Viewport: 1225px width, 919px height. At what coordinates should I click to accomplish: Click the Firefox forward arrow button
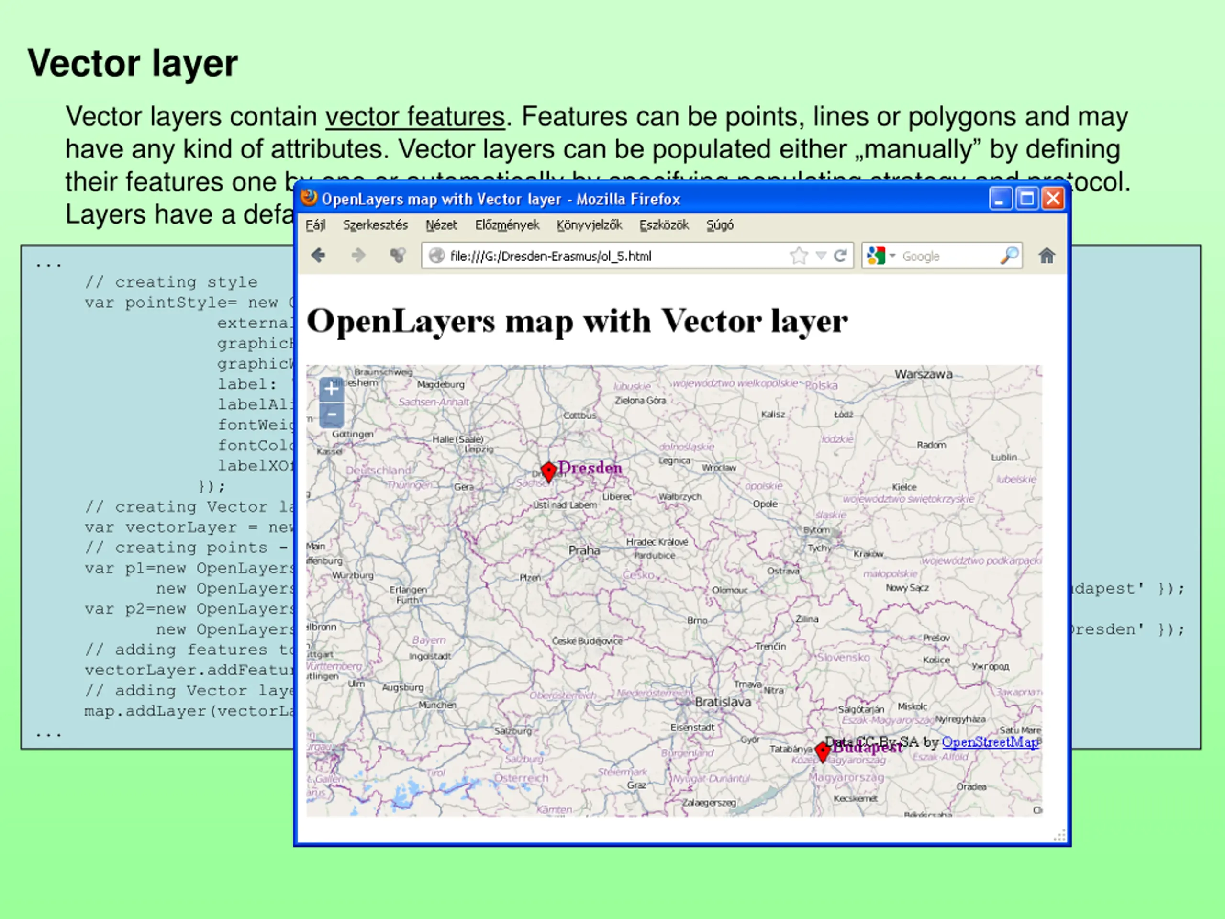tap(358, 256)
